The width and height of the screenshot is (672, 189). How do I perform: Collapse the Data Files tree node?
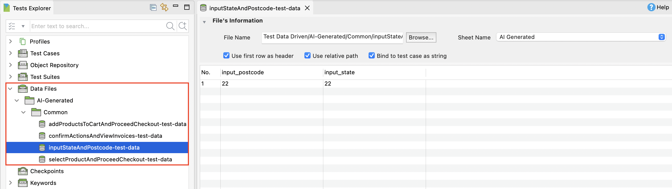click(10, 89)
